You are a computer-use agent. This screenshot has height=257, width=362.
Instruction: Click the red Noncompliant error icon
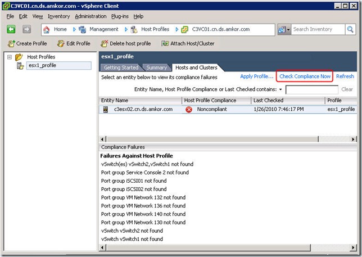point(189,110)
